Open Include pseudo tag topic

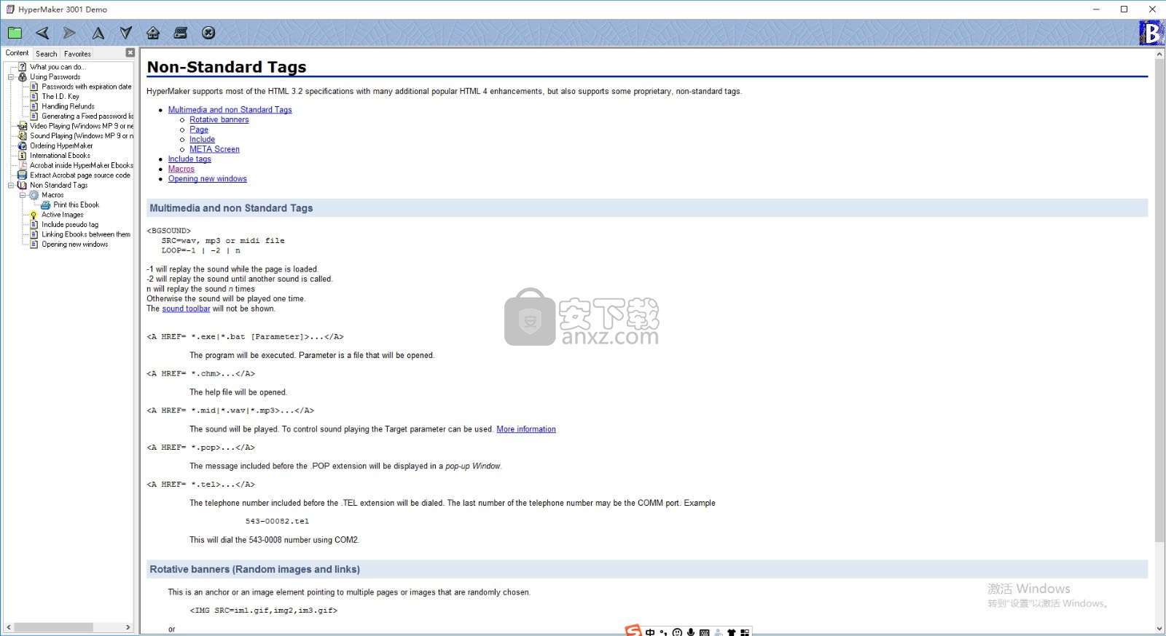(70, 225)
